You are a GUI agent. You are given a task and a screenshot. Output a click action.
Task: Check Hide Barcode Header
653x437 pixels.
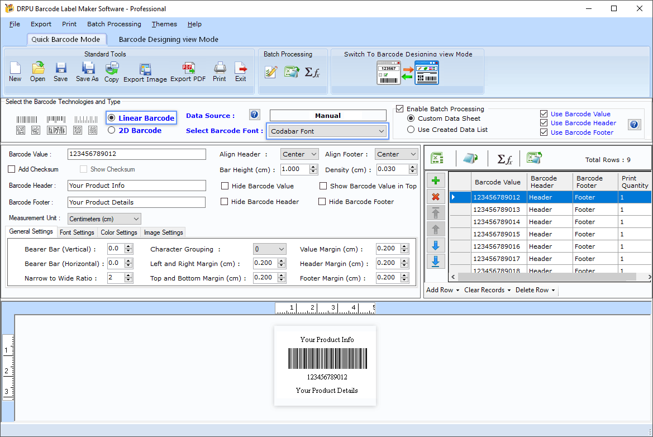224,202
